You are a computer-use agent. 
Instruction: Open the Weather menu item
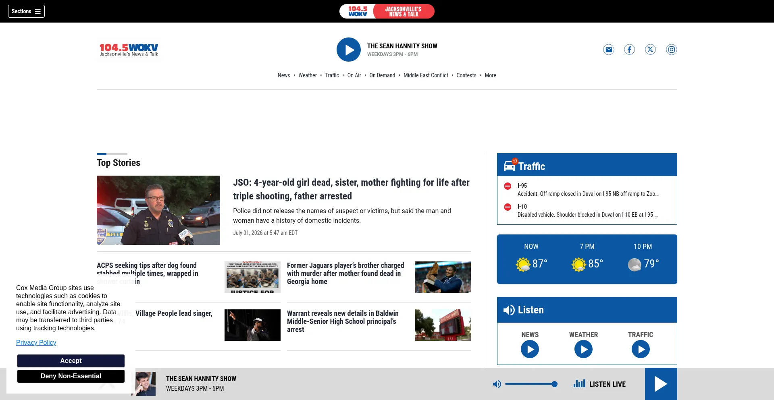pos(308,75)
